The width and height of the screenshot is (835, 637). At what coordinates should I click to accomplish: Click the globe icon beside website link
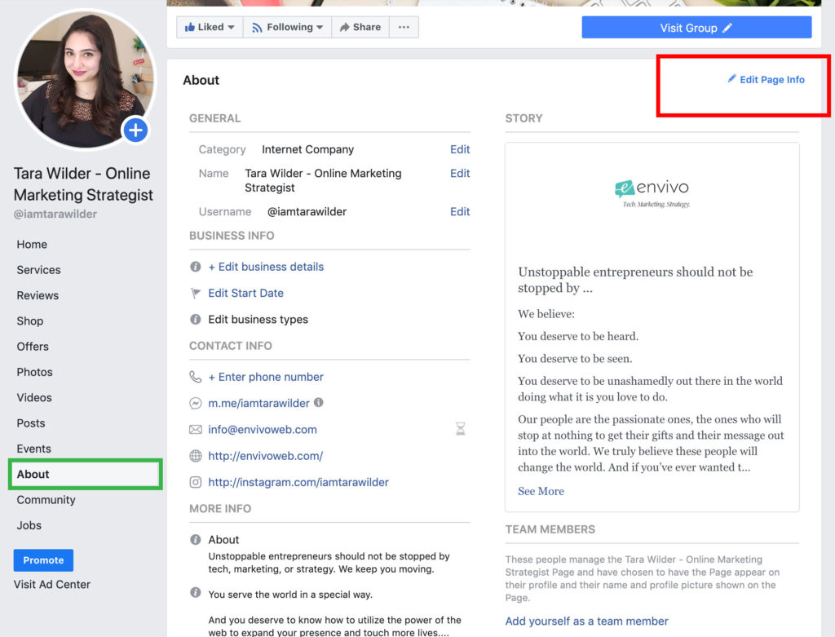196,456
